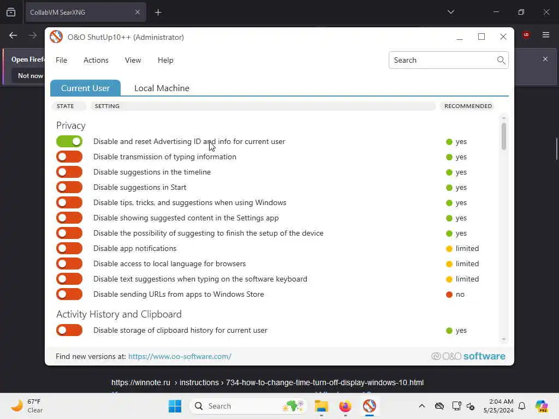559x419 pixels.
Task: Click the display network tray icon
Action: (456, 406)
